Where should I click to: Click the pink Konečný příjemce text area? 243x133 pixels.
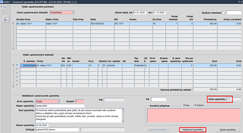[x=193, y=115]
